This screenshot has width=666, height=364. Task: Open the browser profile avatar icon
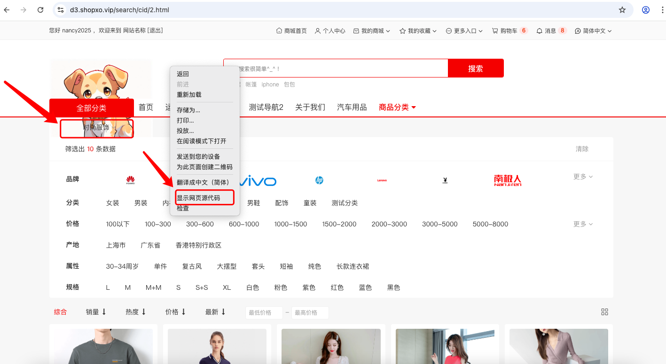646,10
